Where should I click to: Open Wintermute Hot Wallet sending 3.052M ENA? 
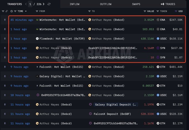tap(62, 20)
